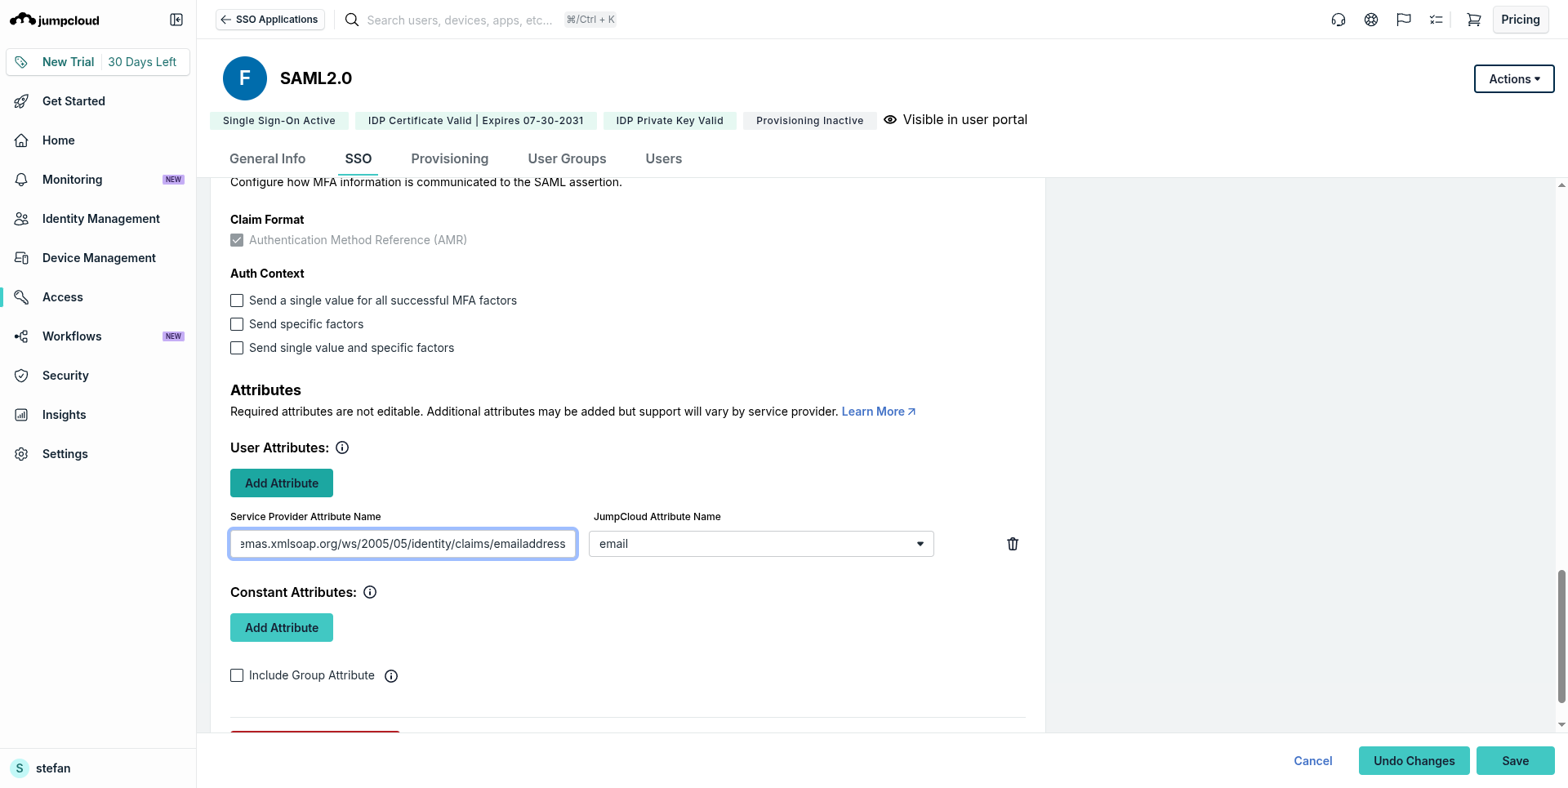Image resolution: width=1568 pixels, height=788 pixels.
Task: Collapse the sidebar panel icon
Action: tap(176, 20)
